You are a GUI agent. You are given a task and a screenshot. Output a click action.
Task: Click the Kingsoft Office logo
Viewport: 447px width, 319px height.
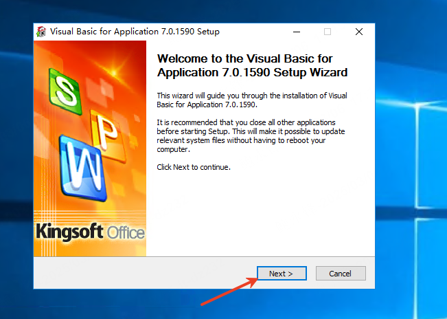point(90,232)
